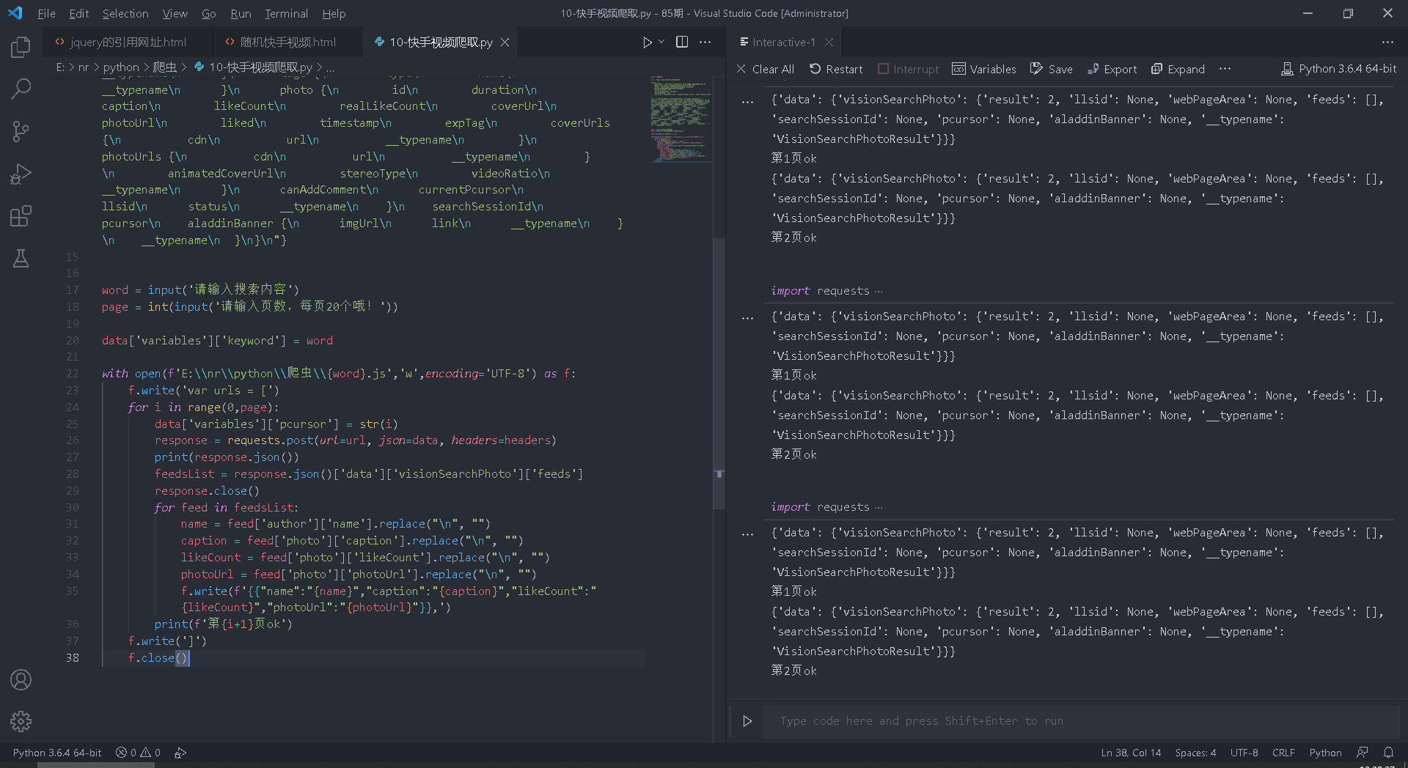Click Restart kernel button

(x=836, y=69)
